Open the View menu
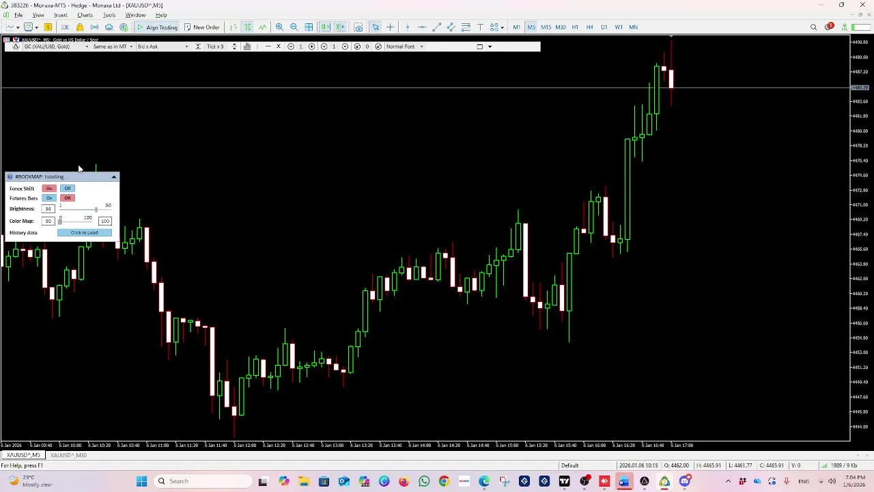The height and width of the screenshot is (492, 874). [x=38, y=15]
